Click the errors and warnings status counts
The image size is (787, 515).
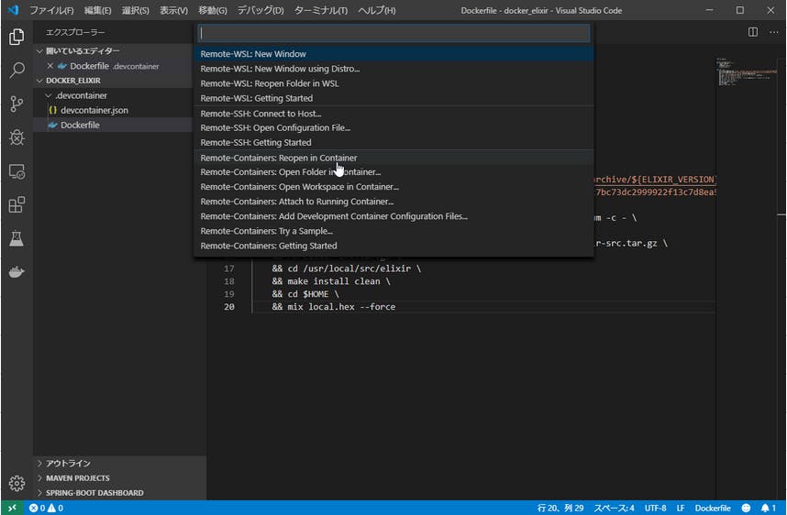click(x=46, y=508)
